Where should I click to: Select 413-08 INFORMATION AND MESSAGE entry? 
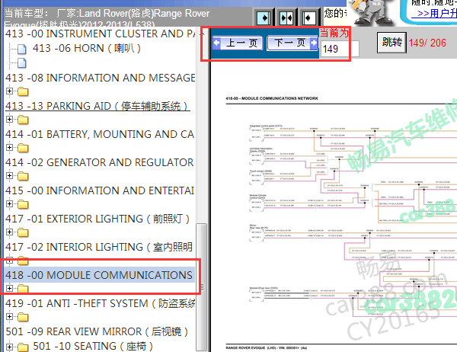coord(101,78)
